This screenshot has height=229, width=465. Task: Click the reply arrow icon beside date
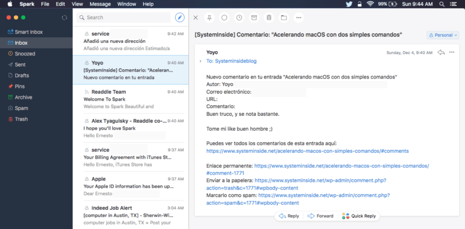coord(441,52)
